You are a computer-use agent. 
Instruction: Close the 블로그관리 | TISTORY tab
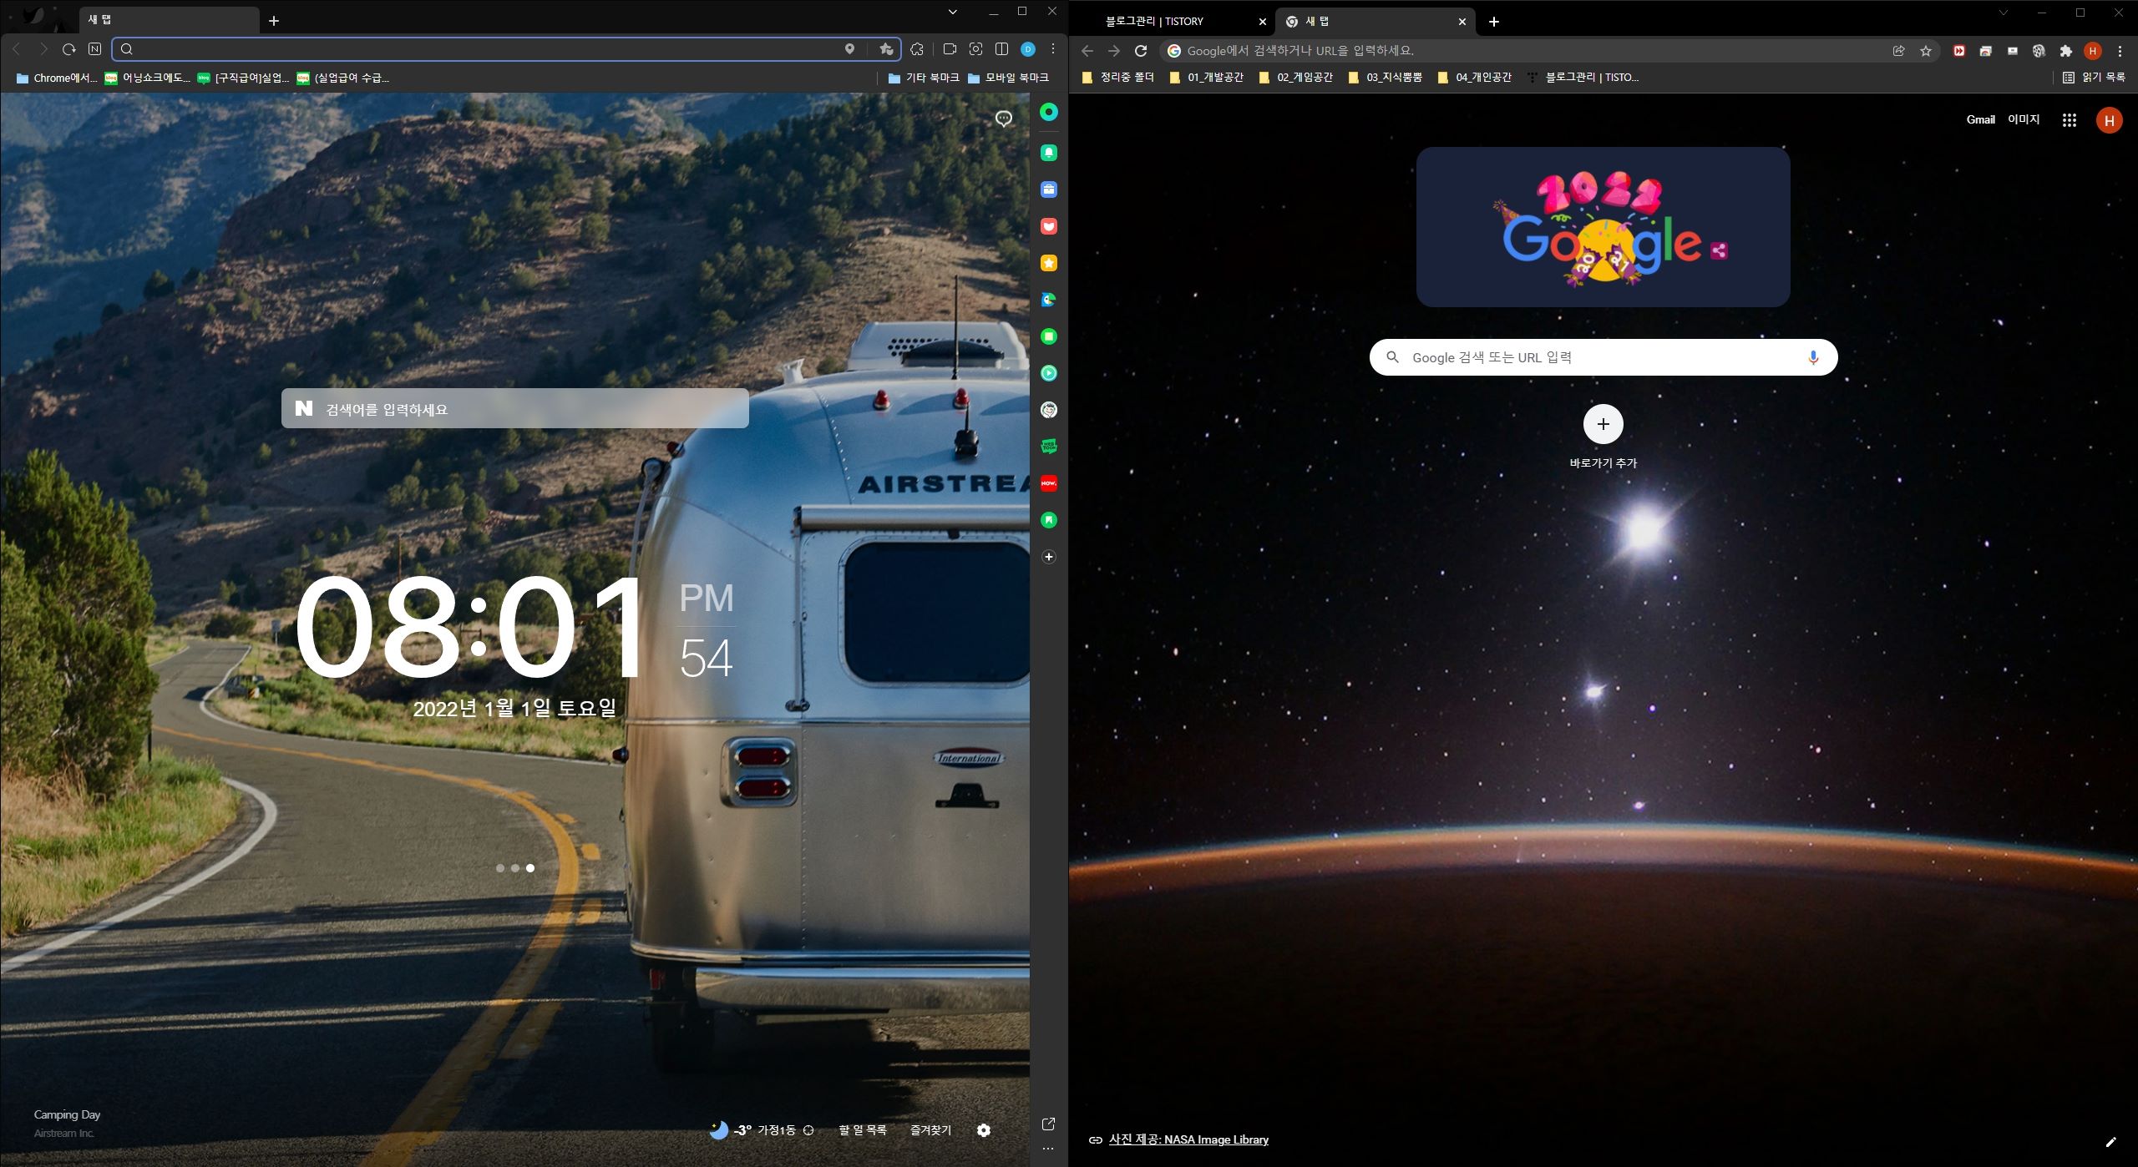(x=1262, y=22)
